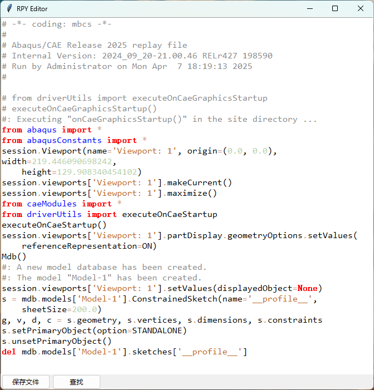Click the 'sheetSize=200.0)' line
The width and height of the screenshot is (374, 390).
coord(61,309)
